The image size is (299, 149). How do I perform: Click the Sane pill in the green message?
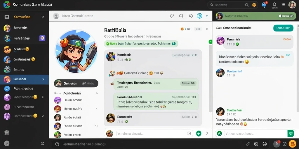pyautogui.click(x=188, y=83)
